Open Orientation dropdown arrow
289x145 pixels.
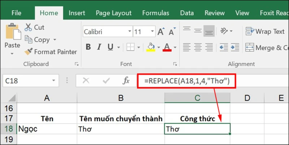[x=231, y=31]
